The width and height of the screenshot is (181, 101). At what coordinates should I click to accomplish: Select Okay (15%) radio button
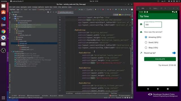point(146,48)
